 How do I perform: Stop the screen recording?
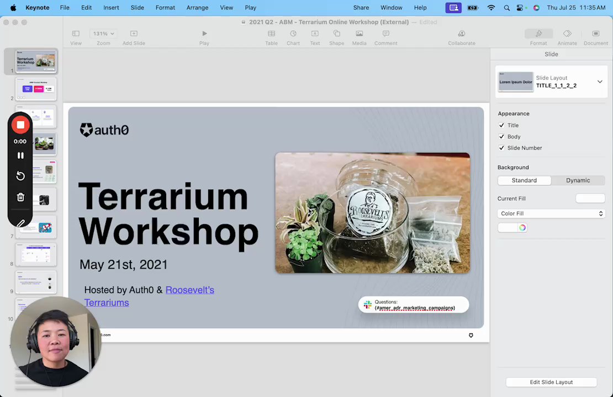[x=20, y=125]
